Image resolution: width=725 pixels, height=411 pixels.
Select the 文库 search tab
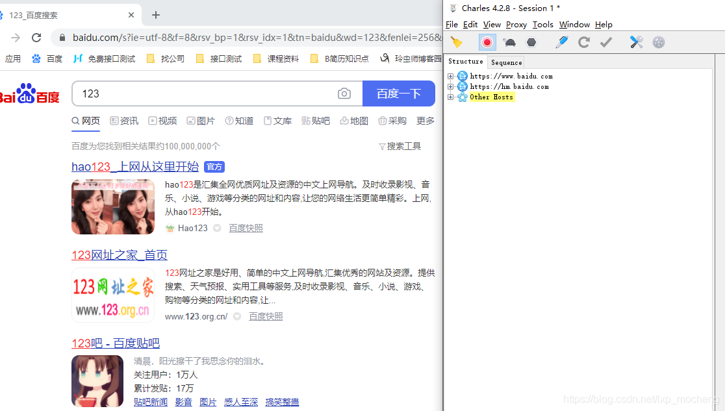point(277,121)
